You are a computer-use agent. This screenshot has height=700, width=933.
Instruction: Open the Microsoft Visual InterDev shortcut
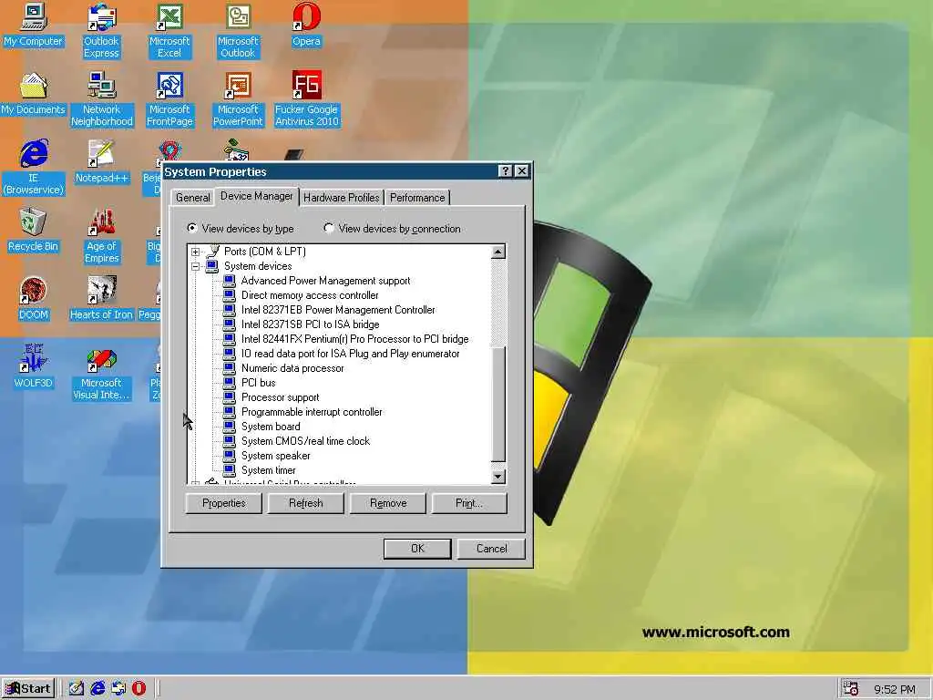[101, 373]
